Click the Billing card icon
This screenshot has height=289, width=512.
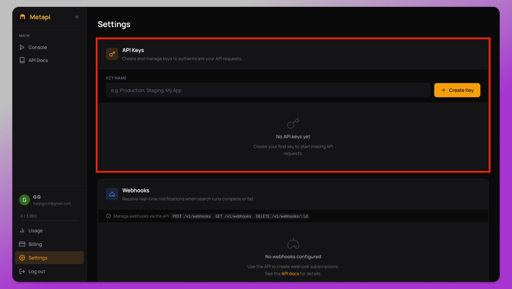tap(22, 244)
